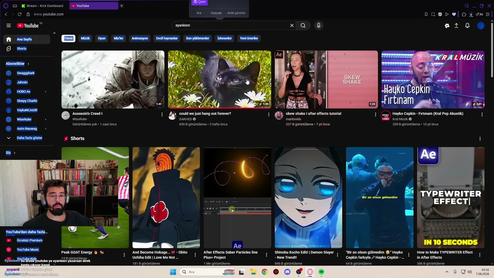Click Kopyala in the popup toolbar
The width and height of the screenshot is (494, 278).
point(216,13)
